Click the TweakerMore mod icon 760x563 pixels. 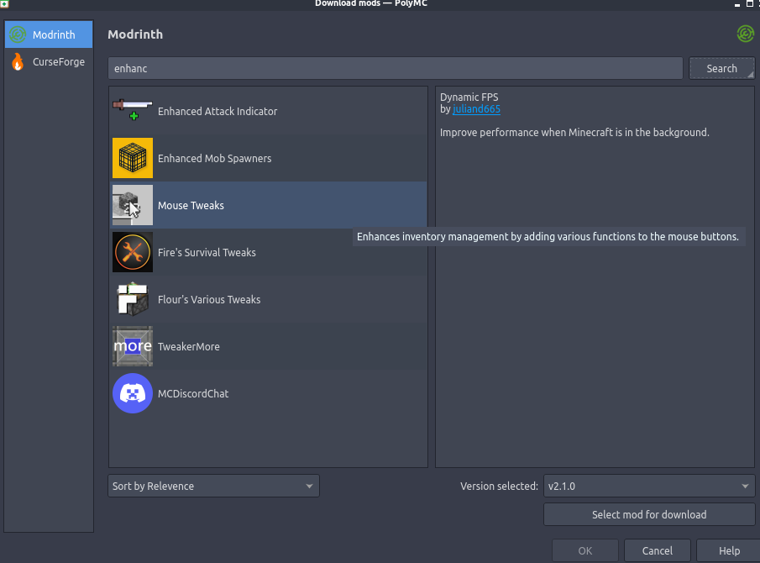click(132, 346)
